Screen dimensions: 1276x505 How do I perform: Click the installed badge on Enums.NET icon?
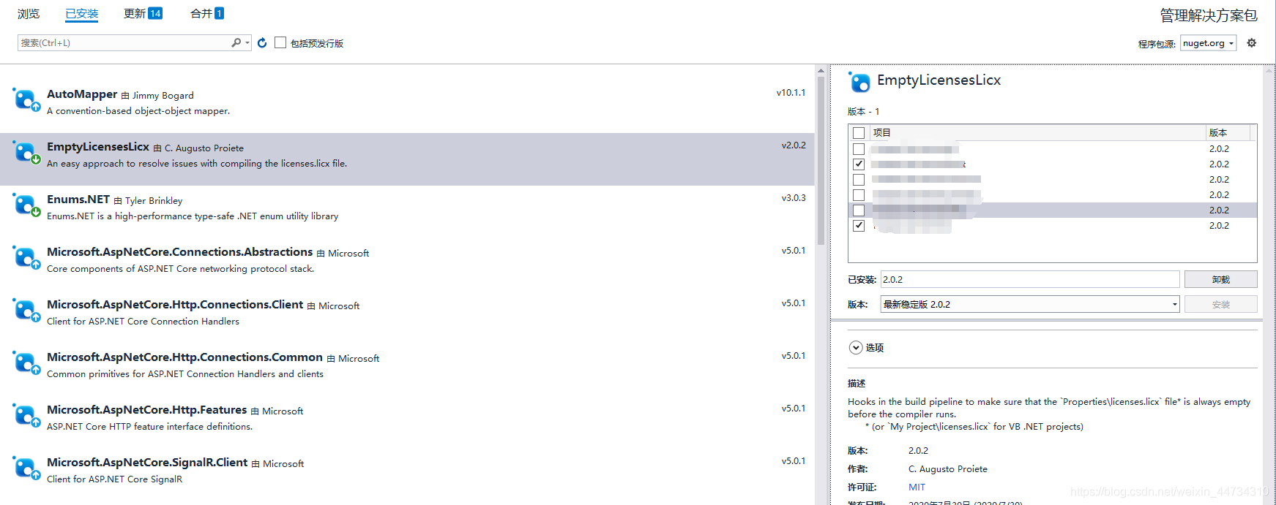(x=35, y=212)
